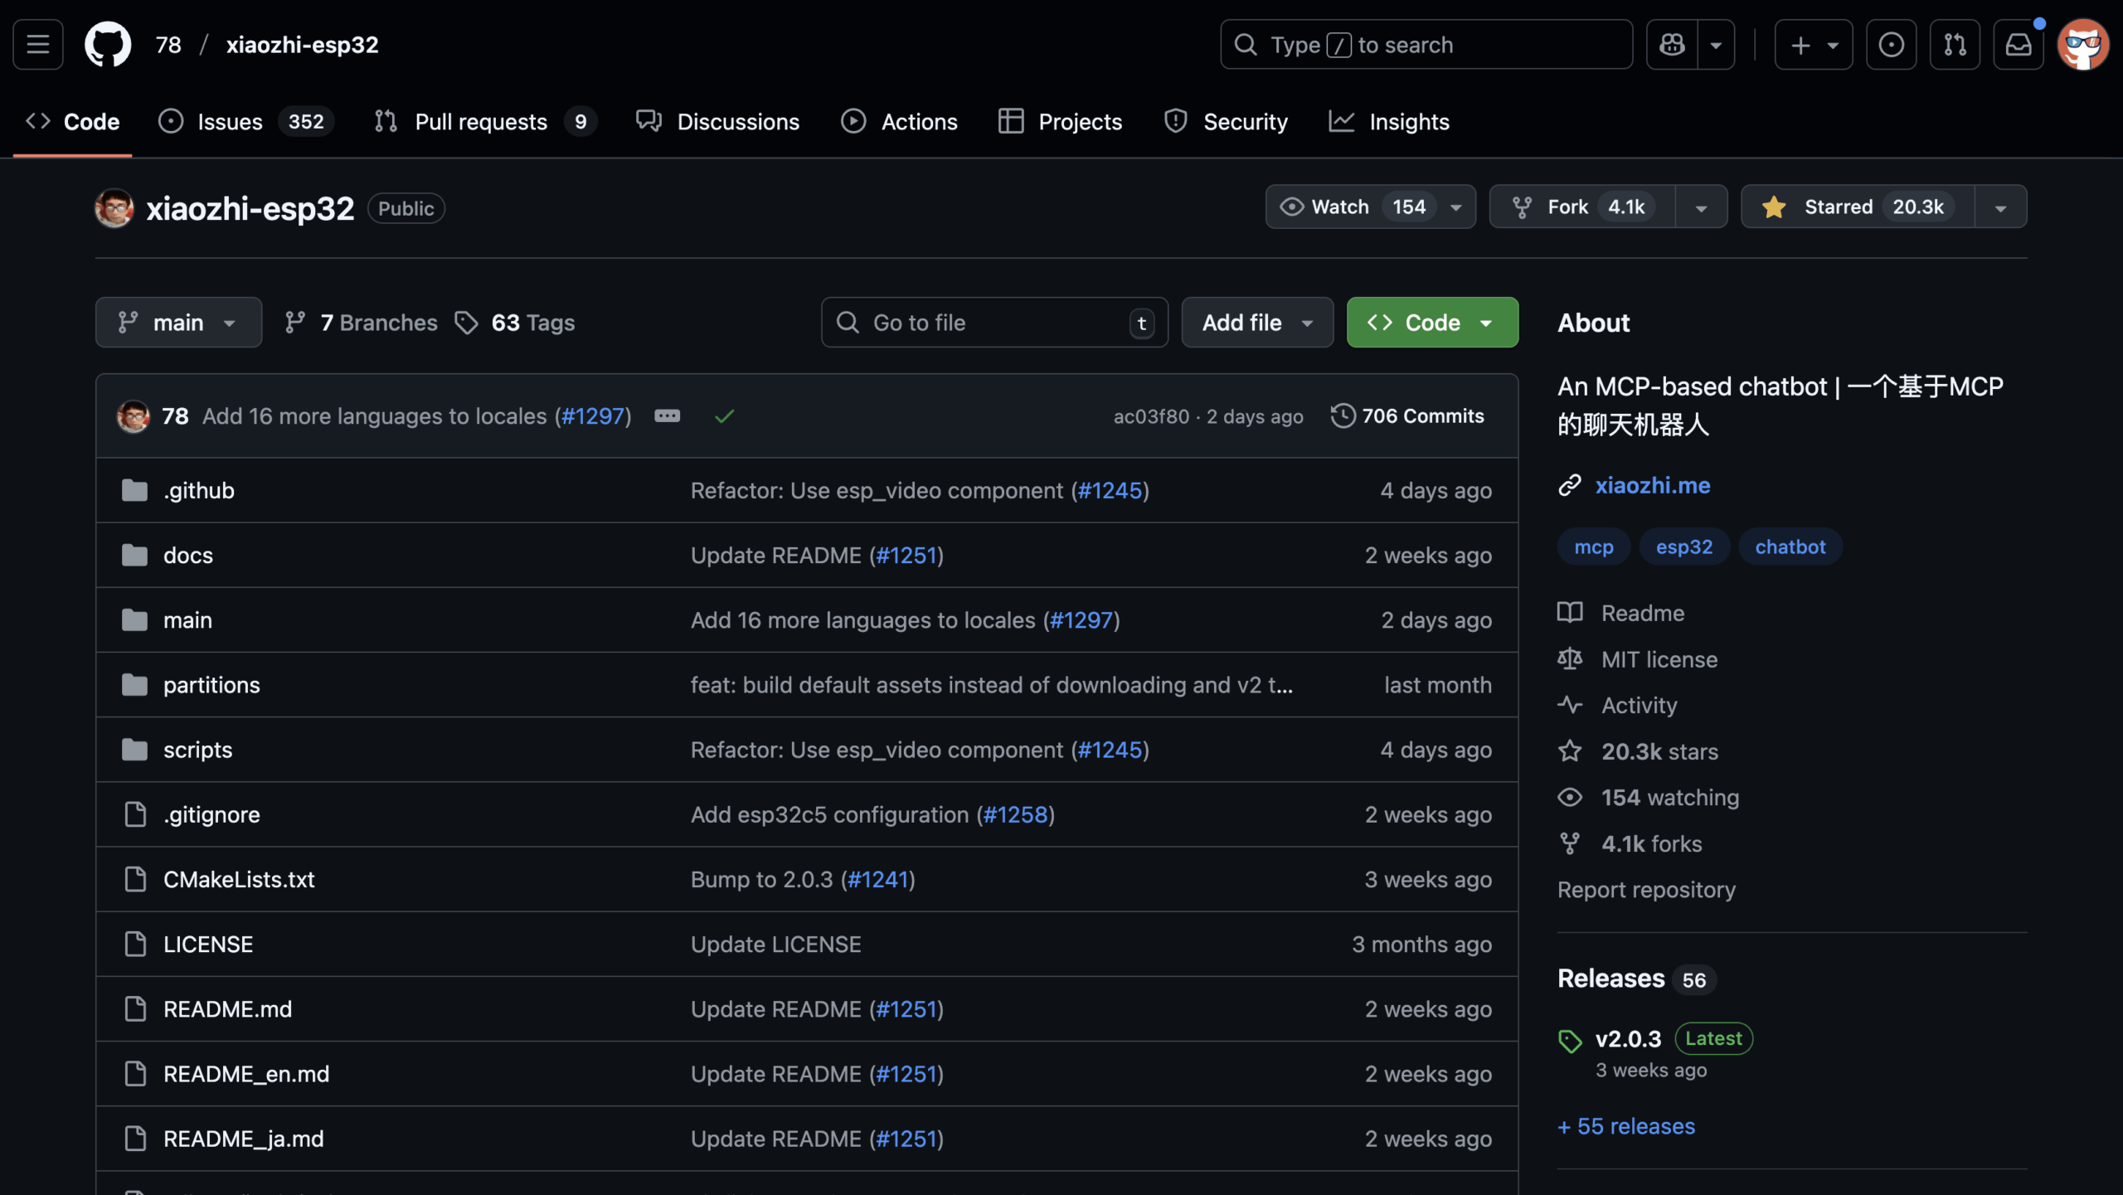Viewport: 2123px width, 1195px height.
Task: Expand the green Code dropdown button
Action: tap(1432, 323)
